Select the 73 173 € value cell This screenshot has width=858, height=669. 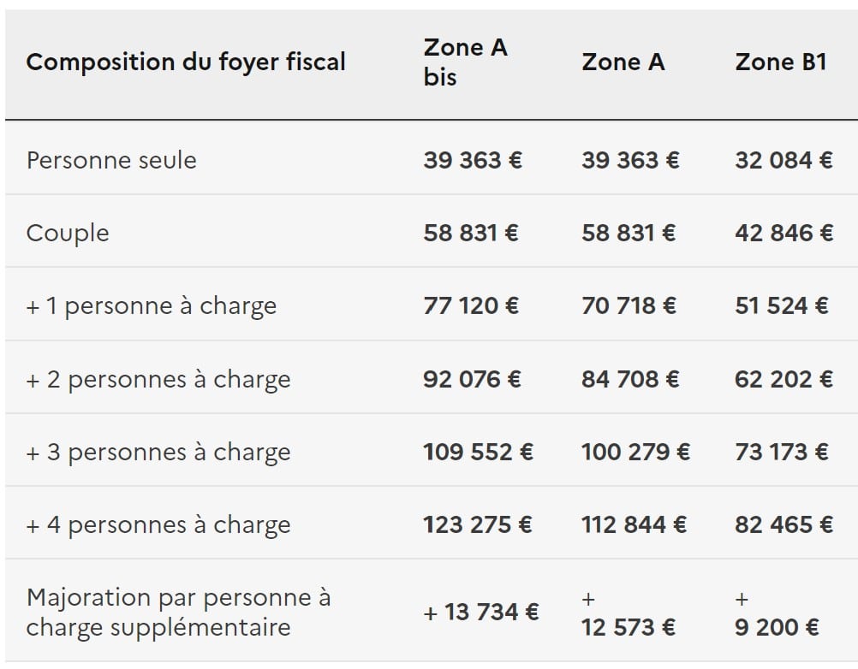tap(782, 452)
